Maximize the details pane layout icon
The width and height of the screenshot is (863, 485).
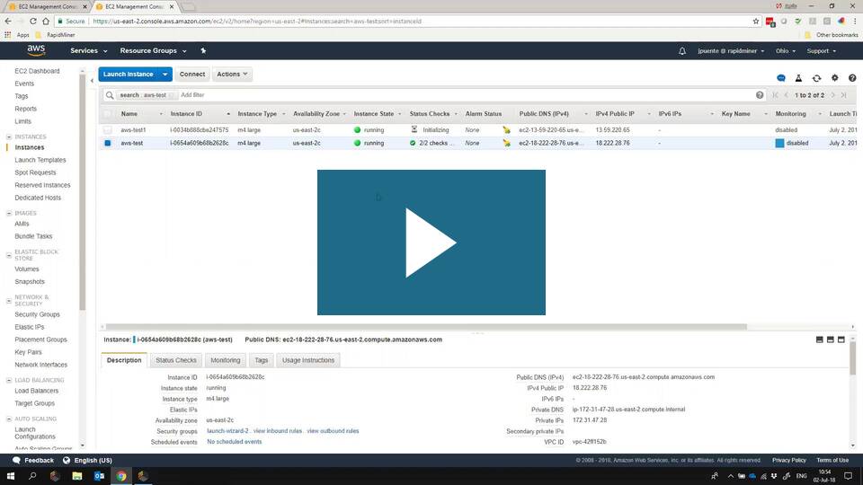841,339
